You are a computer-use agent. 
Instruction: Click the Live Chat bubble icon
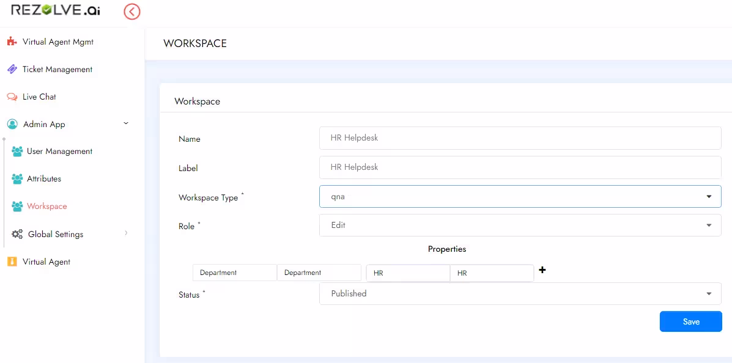pyautogui.click(x=12, y=97)
